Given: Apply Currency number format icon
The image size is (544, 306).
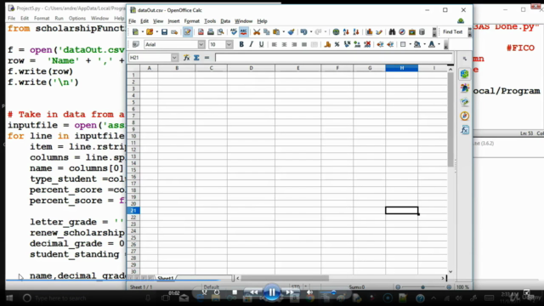Looking at the screenshot, I should pyautogui.click(x=327, y=44).
